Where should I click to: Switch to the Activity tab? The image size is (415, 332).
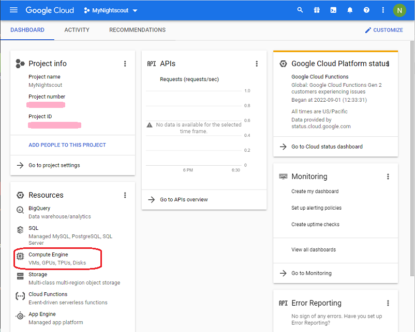(x=77, y=30)
